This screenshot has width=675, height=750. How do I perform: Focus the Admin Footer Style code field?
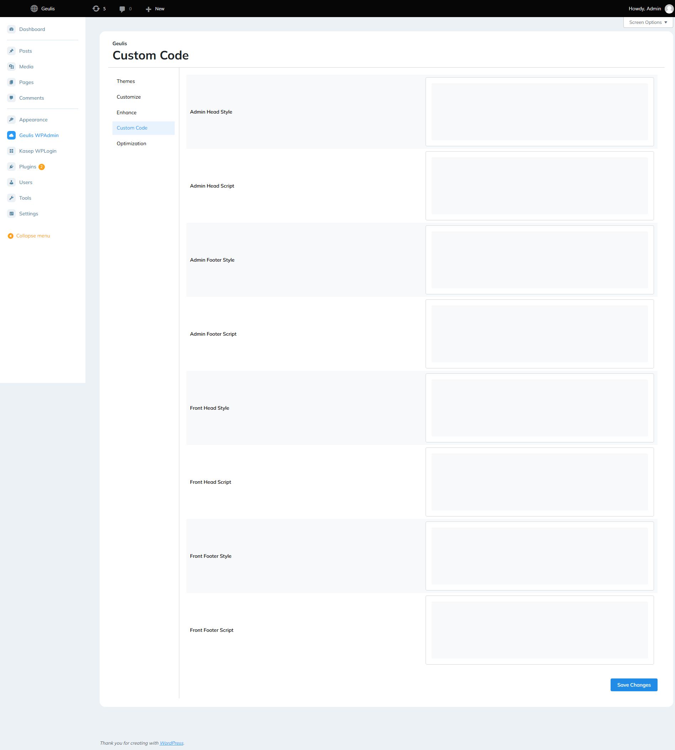[x=540, y=259]
